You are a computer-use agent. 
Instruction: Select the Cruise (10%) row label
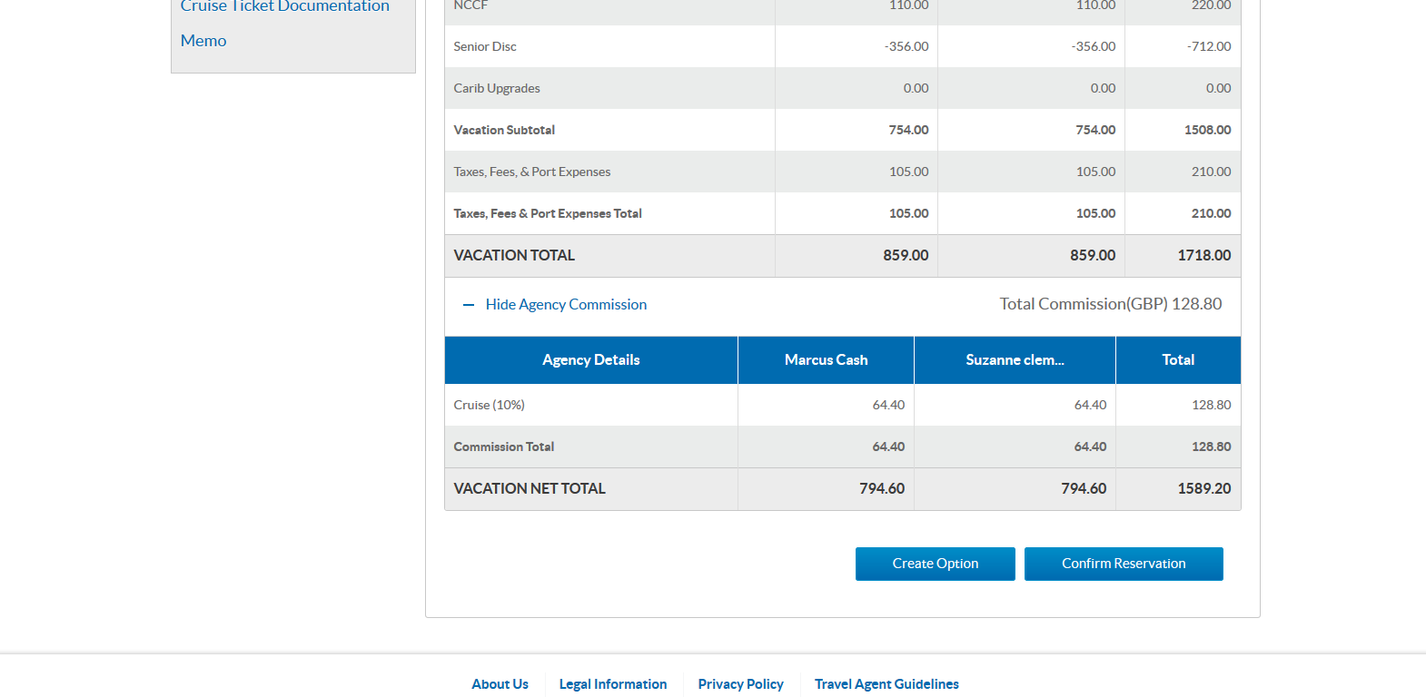[x=490, y=405]
